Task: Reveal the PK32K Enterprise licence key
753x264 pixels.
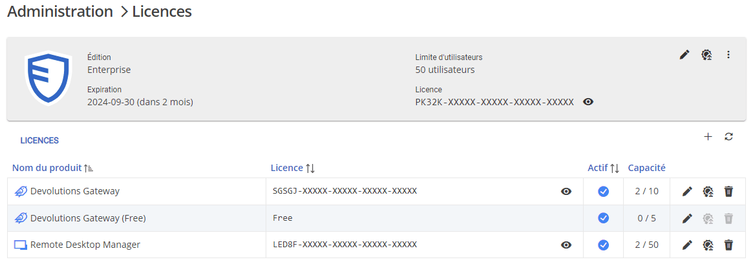Action: coord(588,102)
